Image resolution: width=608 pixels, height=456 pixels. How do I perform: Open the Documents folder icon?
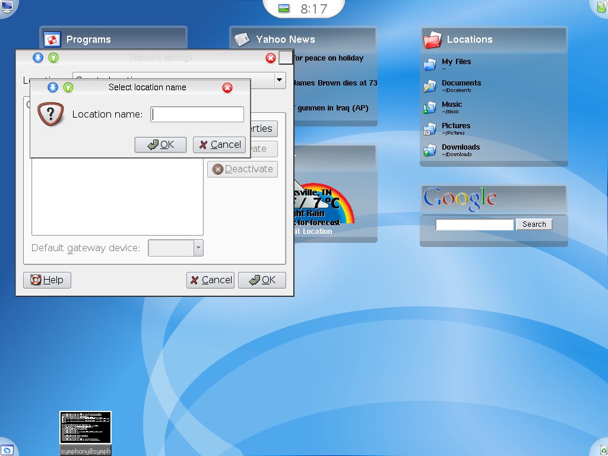[430, 85]
